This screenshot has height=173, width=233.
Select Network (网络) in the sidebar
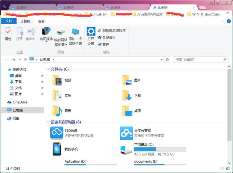coord(14,118)
